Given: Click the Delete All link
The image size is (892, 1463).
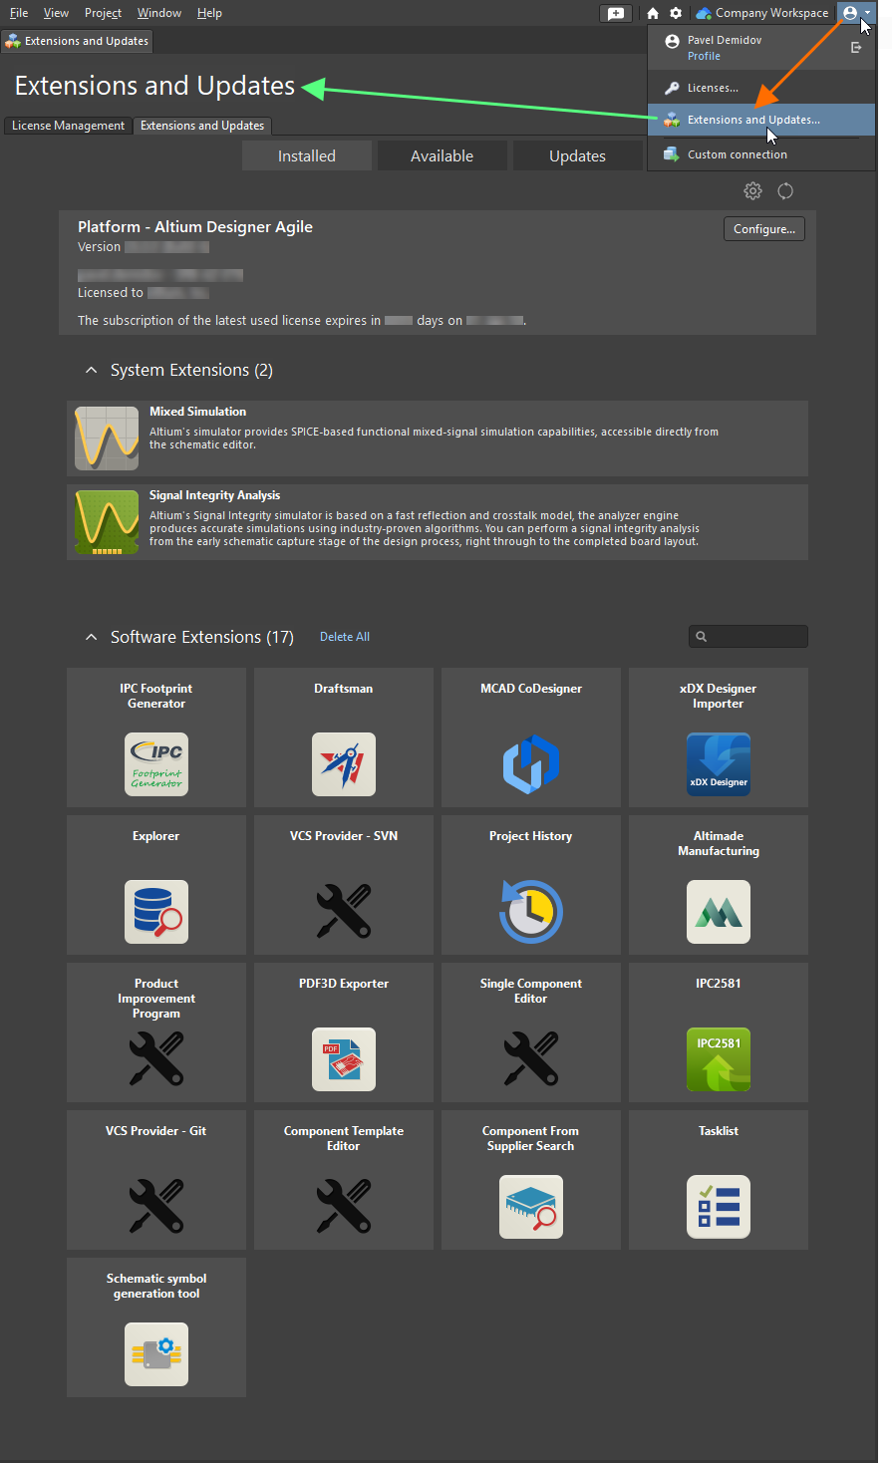Looking at the screenshot, I should (x=344, y=636).
